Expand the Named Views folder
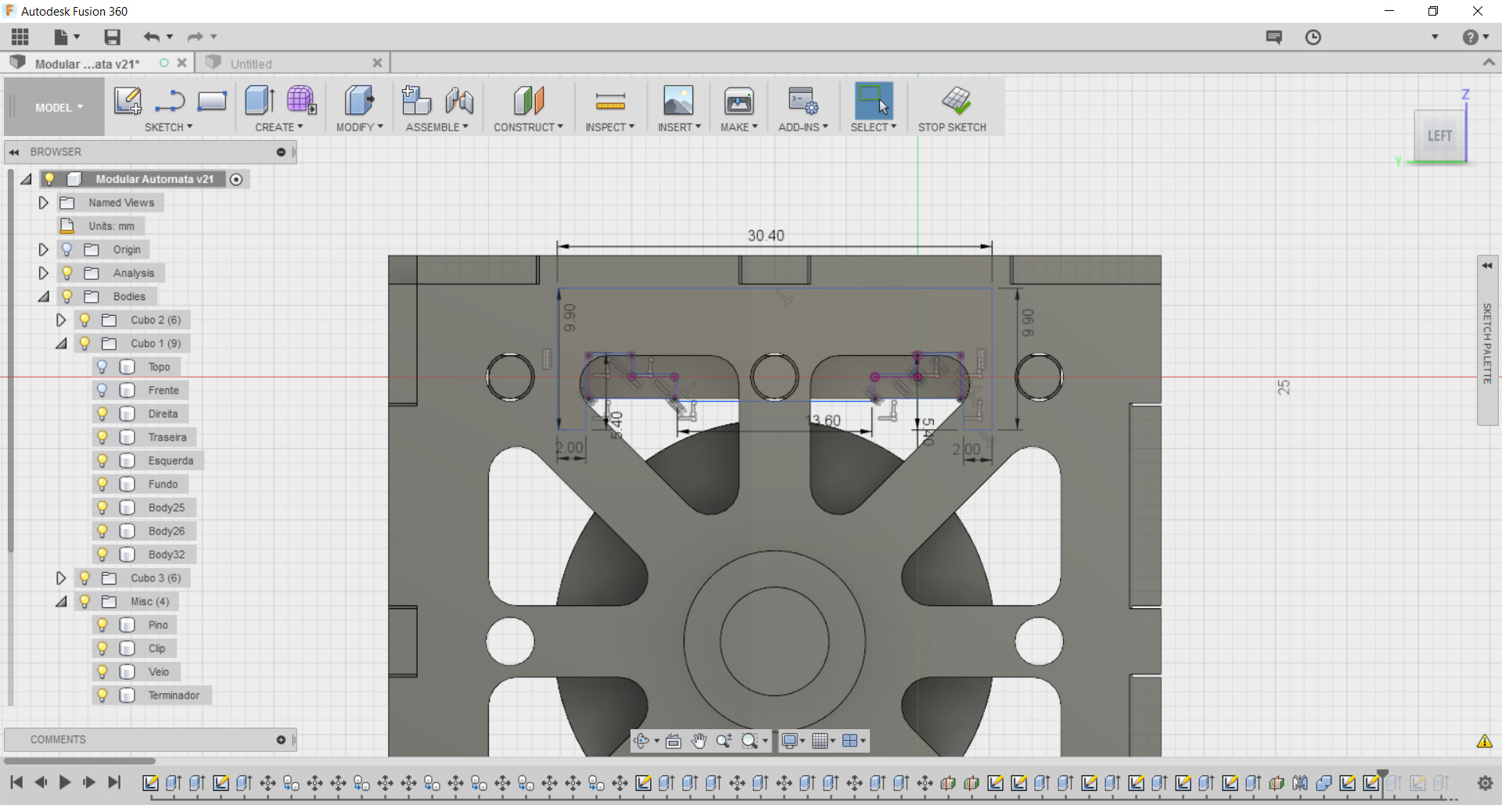Screen dimensions: 1502x805 tap(44, 202)
